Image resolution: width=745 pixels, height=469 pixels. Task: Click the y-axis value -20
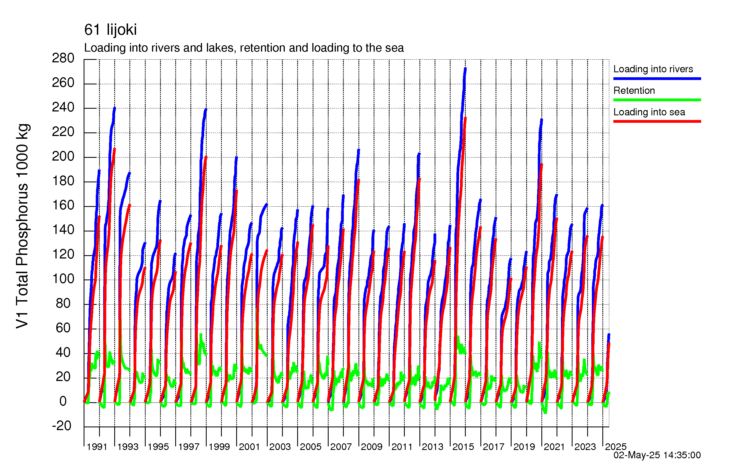click(x=62, y=426)
